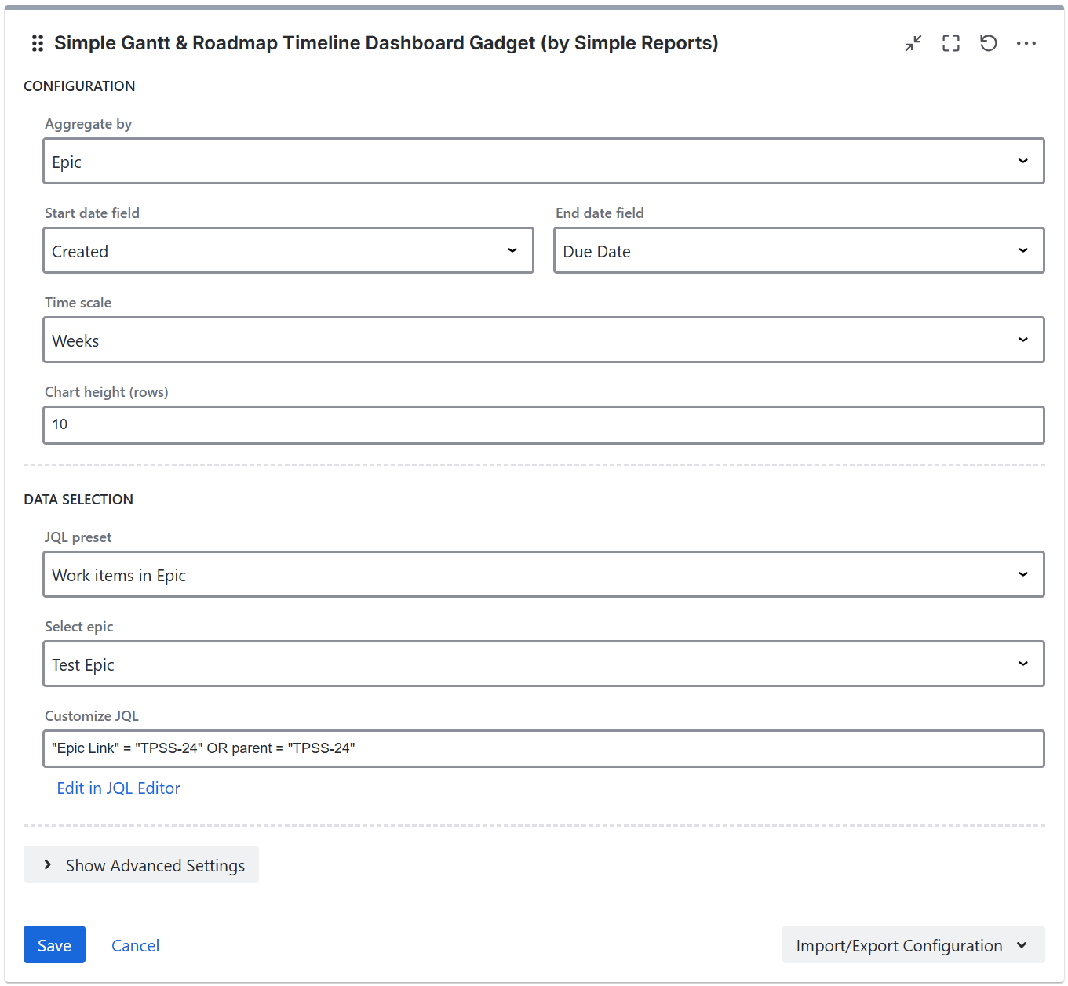The width and height of the screenshot is (1068, 986).
Task: Click the drag handle beside gadget title
Action: point(37,43)
